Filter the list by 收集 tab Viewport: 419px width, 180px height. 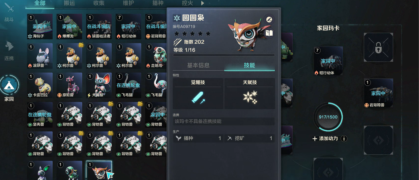click(x=99, y=3)
